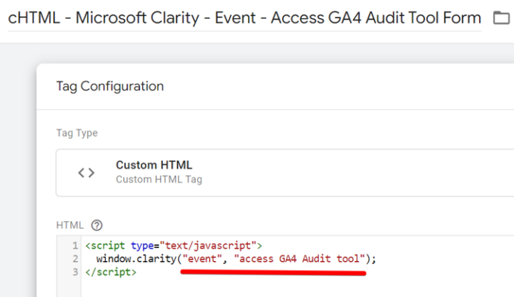Select the Custom HTML tag type box
514x297 pixels.
(285, 173)
